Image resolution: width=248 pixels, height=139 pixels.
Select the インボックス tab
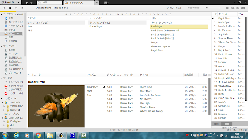coord(79,3)
